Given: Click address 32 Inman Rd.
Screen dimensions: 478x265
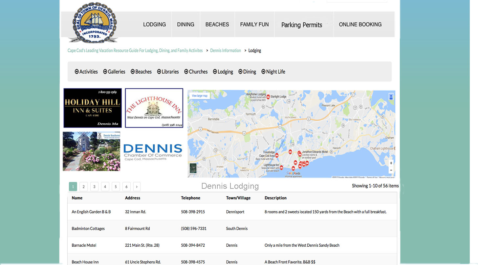Looking at the screenshot, I should [136, 212].
